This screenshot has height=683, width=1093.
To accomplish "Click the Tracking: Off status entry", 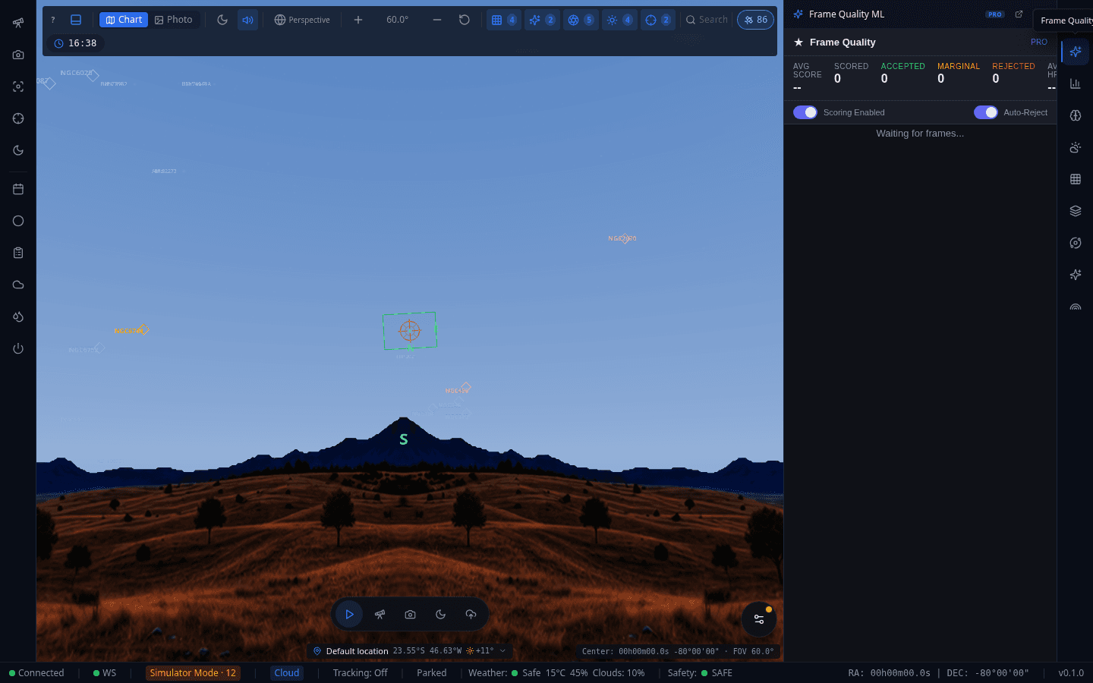I will pyautogui.click(x=360, y=673).
